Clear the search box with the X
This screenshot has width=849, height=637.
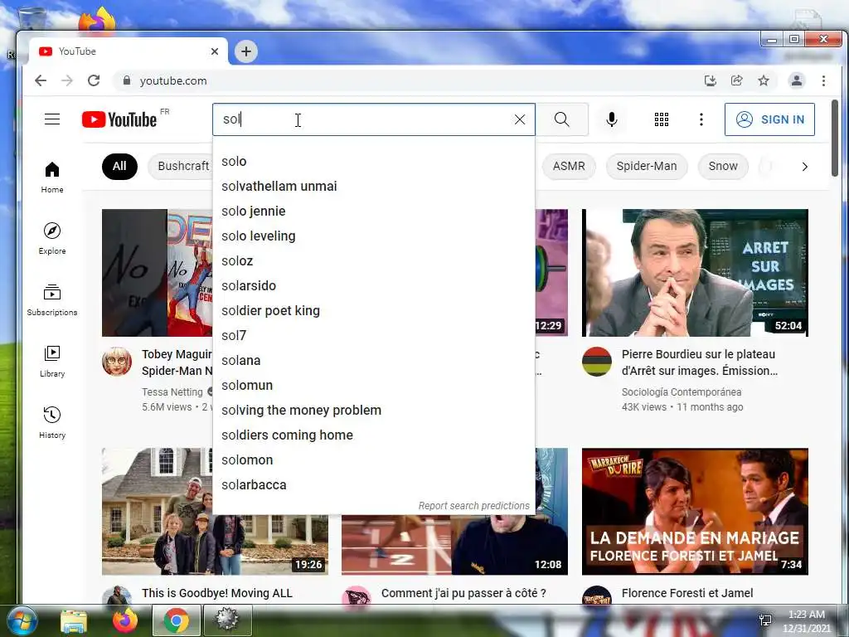point(520,119)
